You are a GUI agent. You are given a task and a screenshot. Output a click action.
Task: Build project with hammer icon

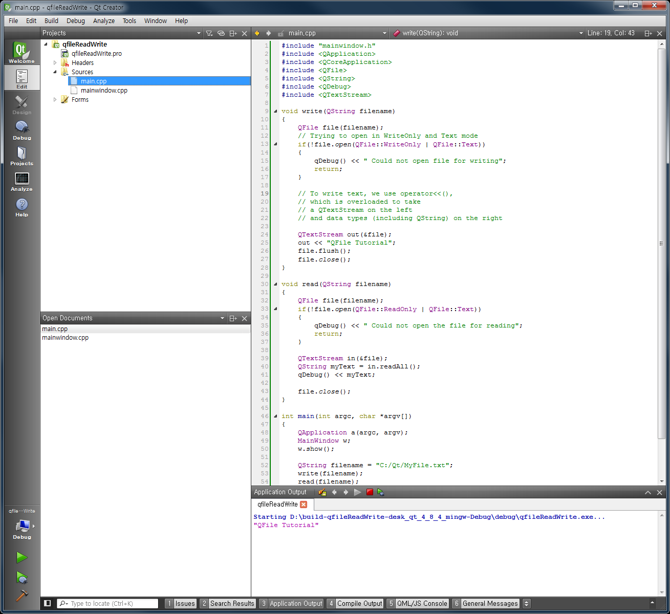(x=21, y=595)
